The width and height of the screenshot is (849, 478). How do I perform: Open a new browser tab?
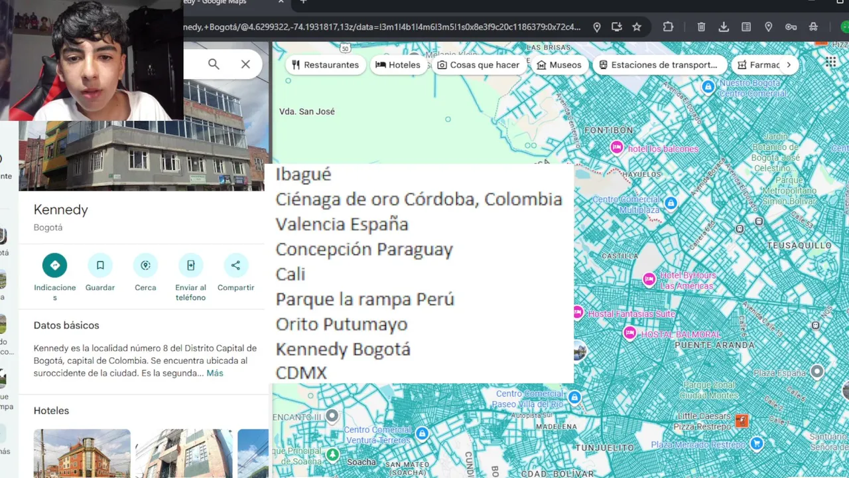tap(303, 3)
